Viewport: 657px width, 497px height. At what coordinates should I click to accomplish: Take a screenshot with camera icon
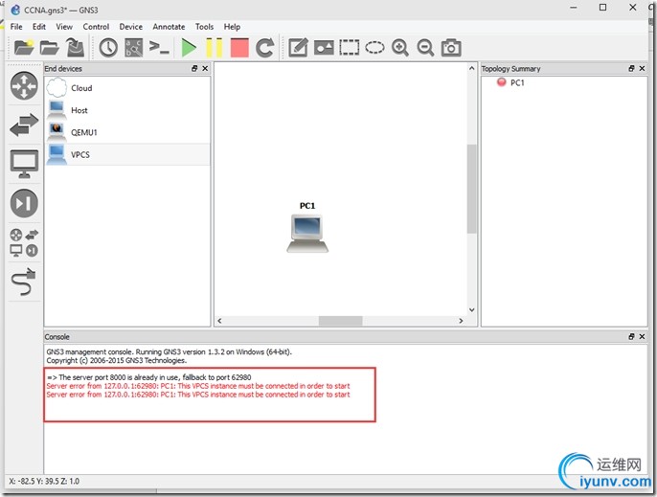(451, 47)
